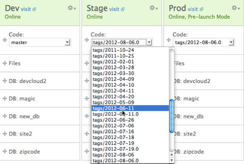Click Stage drag handle in site2 row
This screenshot has height=164, width=244.
coord(87,134)
